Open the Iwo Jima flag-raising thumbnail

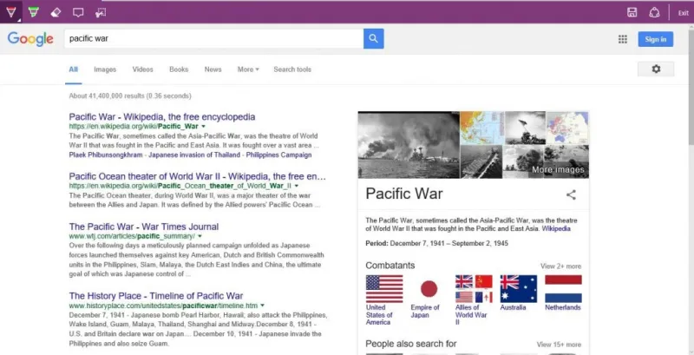525,128
